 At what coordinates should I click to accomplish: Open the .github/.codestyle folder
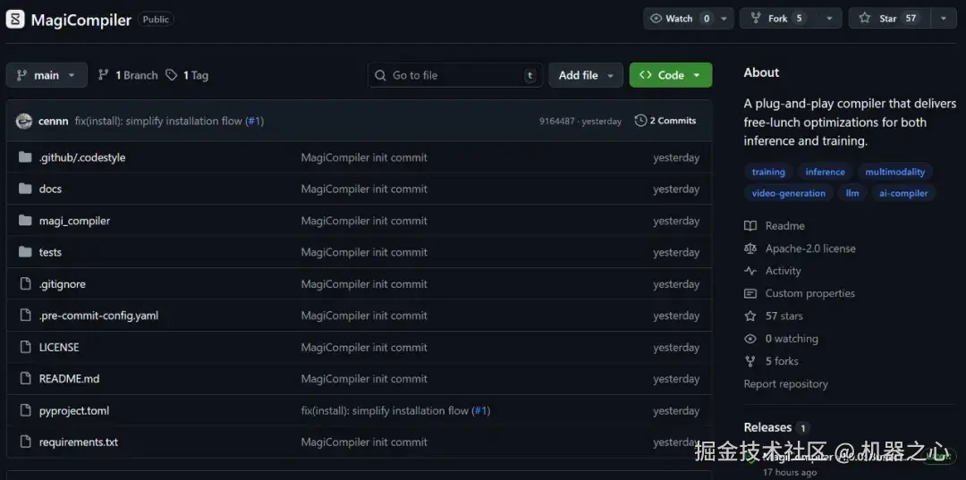(x=82, y=157)
